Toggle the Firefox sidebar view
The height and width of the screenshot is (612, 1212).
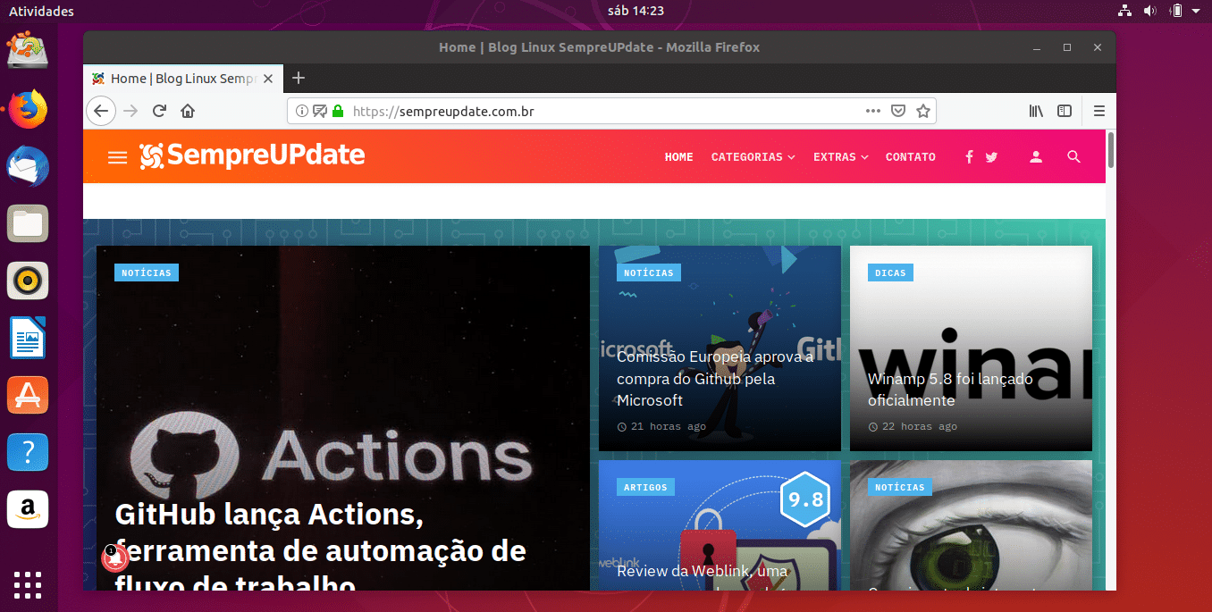[x=1065, y=111]
